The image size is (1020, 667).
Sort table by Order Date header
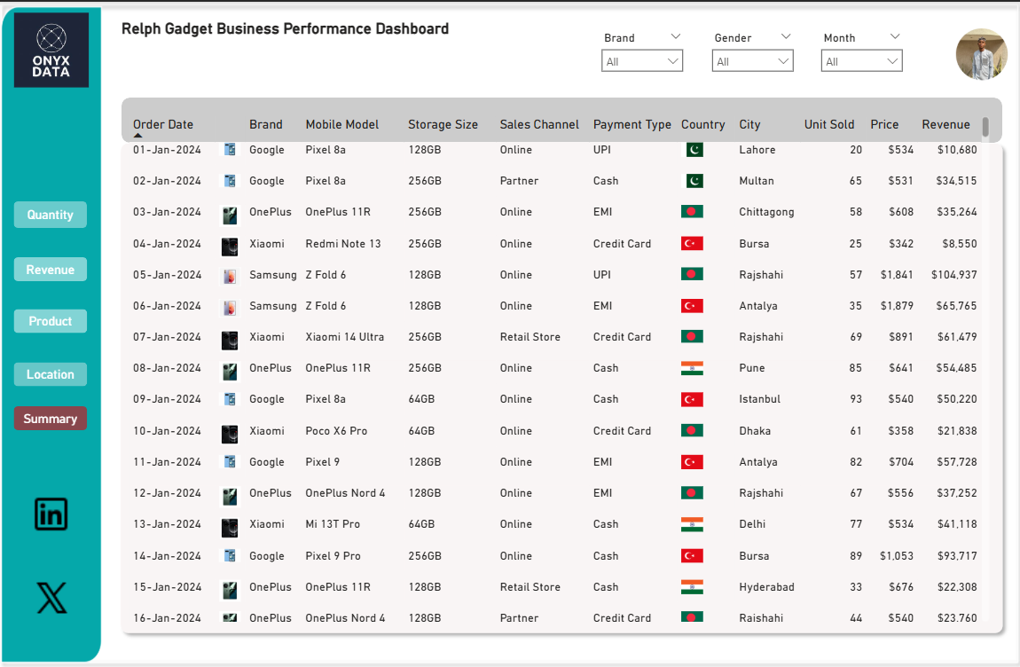[x=162, y=124]
